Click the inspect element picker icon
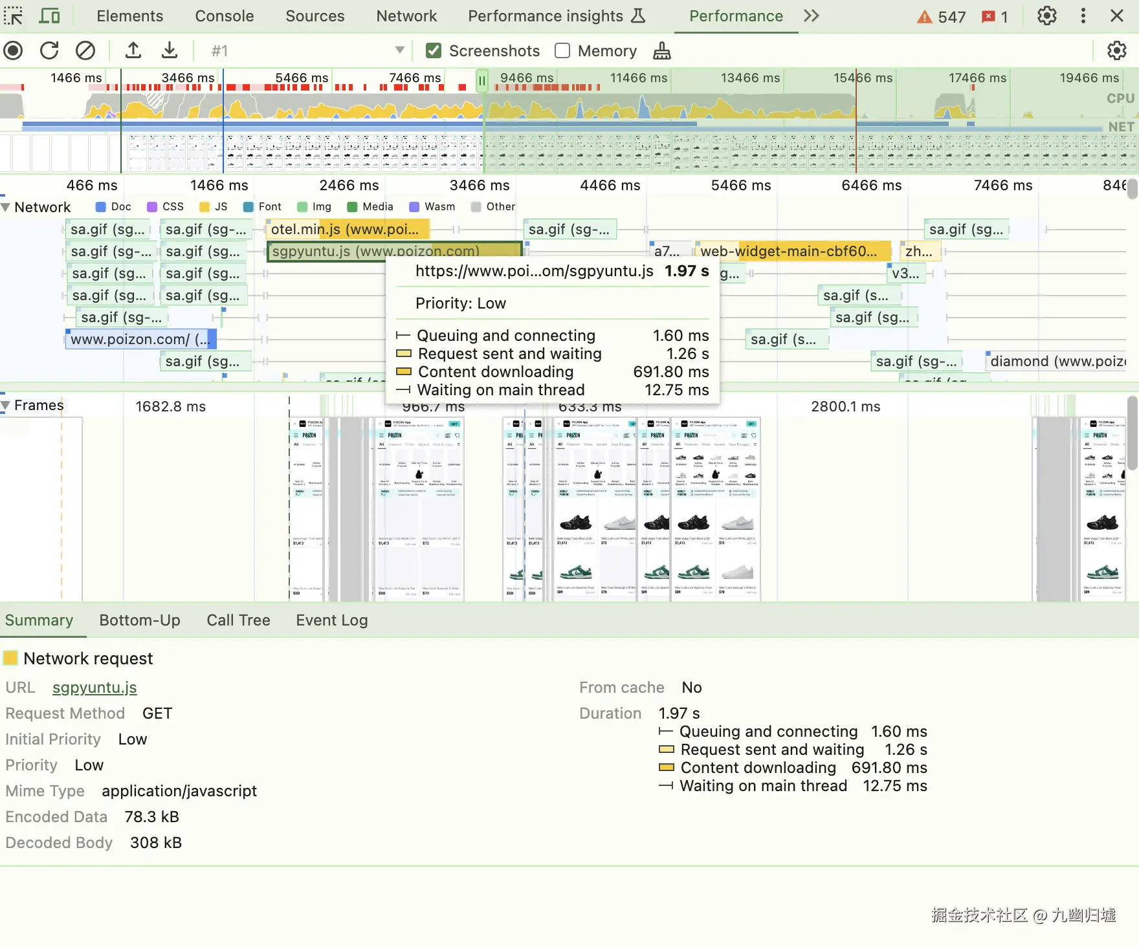This screenshot has height=947, width=1139. 13,16
